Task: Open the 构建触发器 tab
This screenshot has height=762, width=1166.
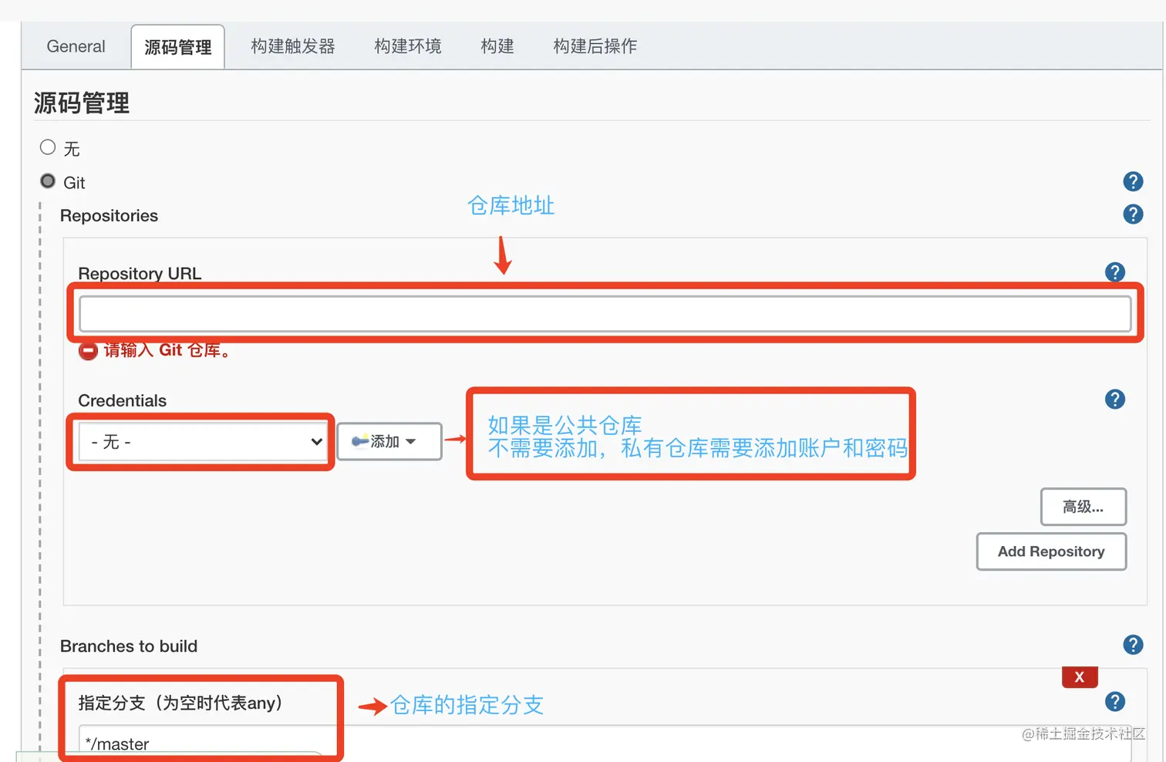Action: 293,46
